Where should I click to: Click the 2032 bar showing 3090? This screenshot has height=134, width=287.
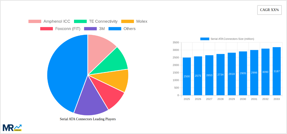[x=265, y=72]
